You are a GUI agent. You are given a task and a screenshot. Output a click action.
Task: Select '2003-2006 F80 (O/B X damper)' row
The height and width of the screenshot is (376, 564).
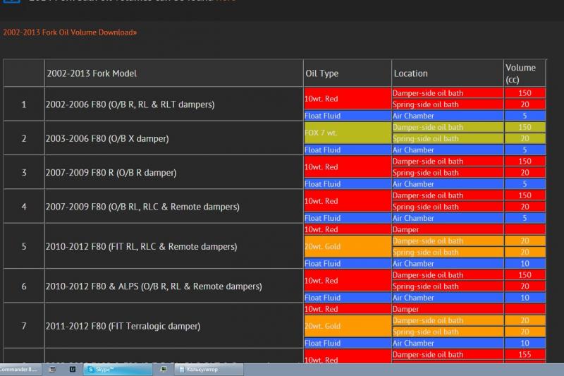(x=173, y=138)
